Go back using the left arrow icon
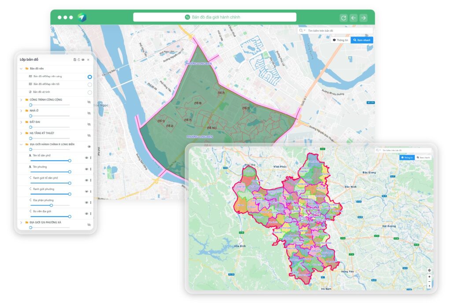 point(354,18)
